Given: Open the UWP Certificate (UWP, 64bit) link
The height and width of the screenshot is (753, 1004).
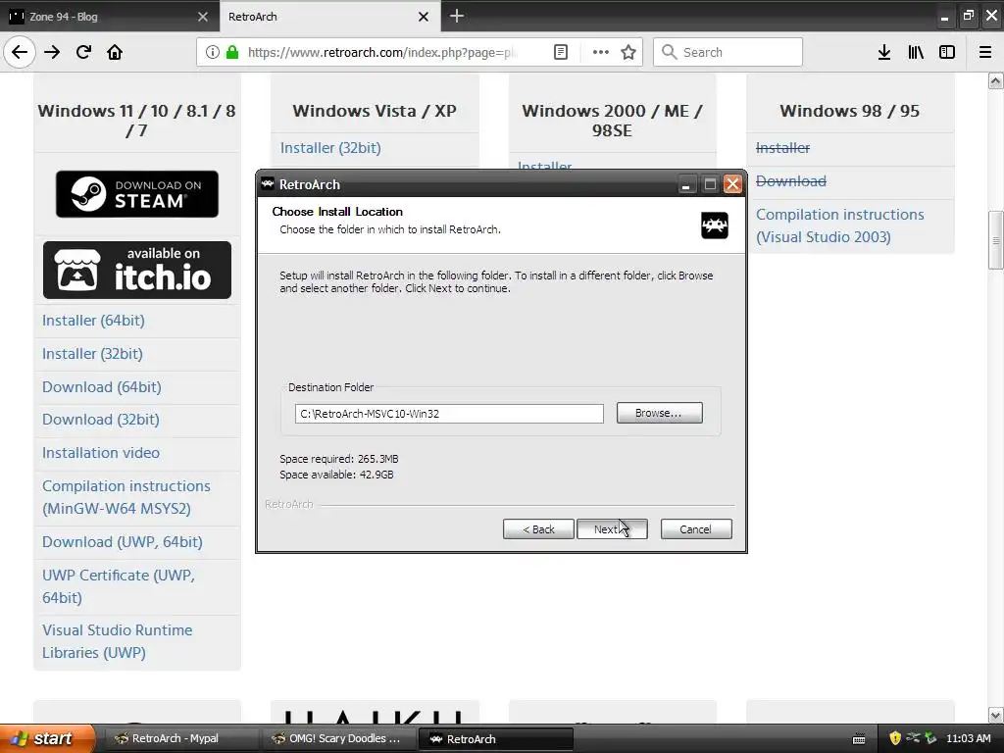Looking at the screenshot, I should click(x=119, y=586).
